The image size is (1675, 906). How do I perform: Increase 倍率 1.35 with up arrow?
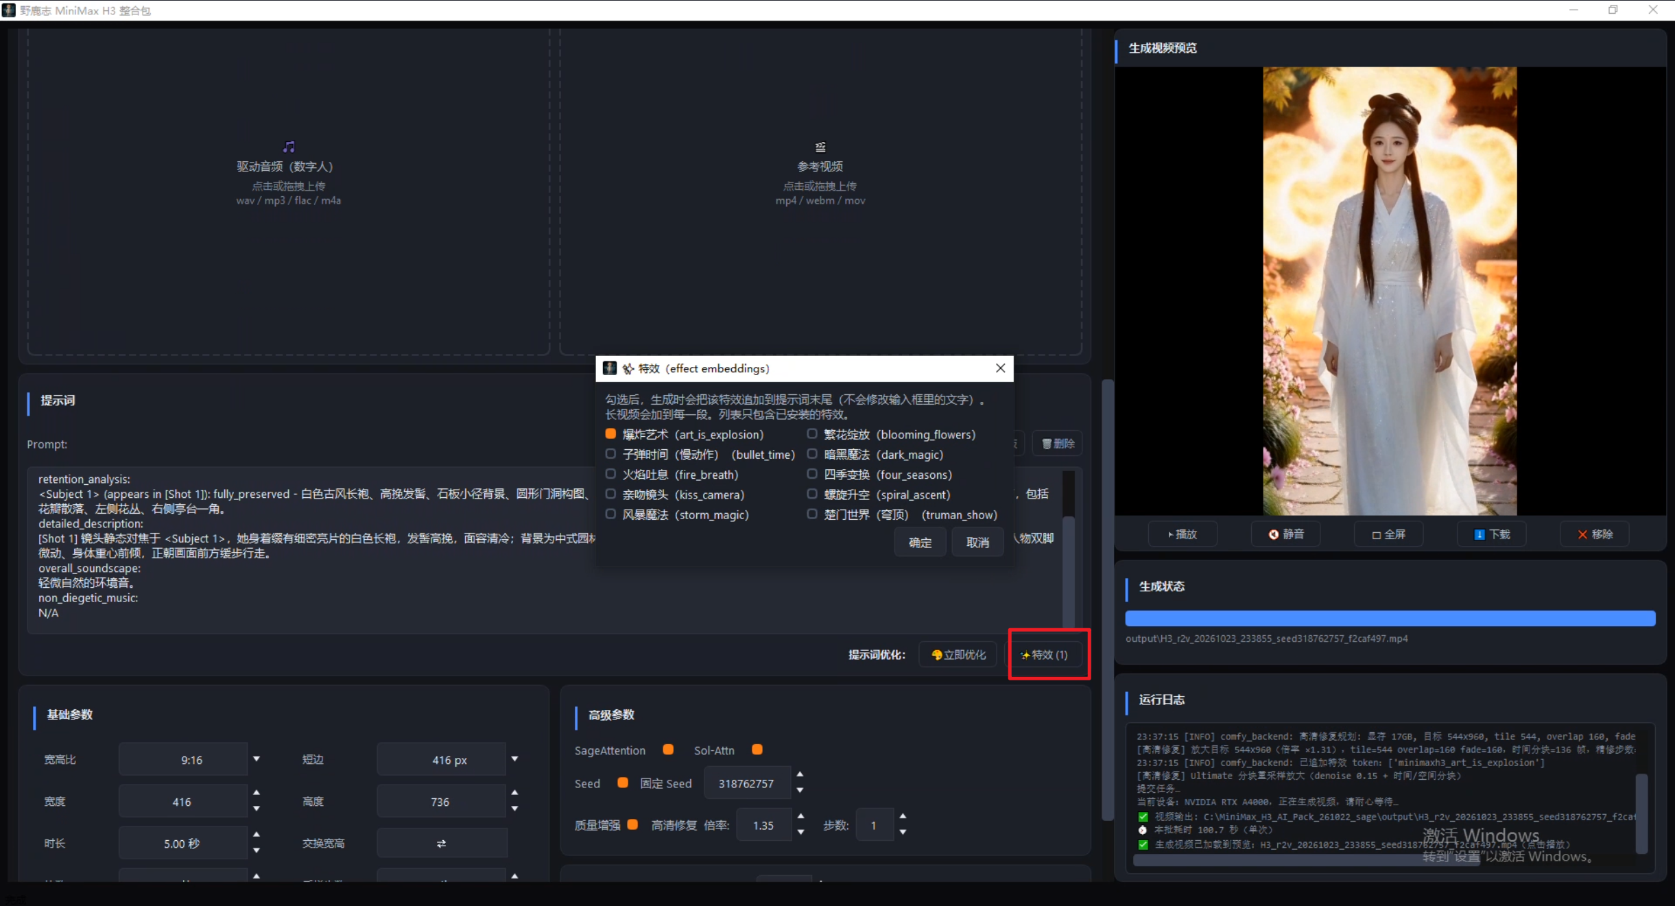coord(800,817)
